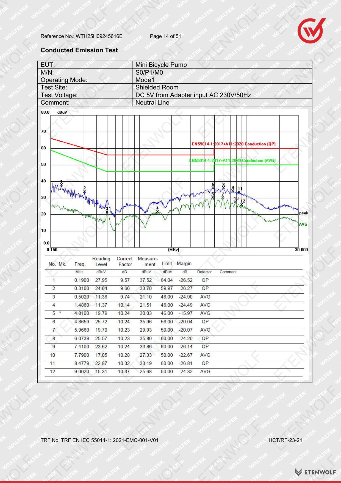Select margin -15.97 in row 5
Viewport: 341px width, 483px height.
186,313
